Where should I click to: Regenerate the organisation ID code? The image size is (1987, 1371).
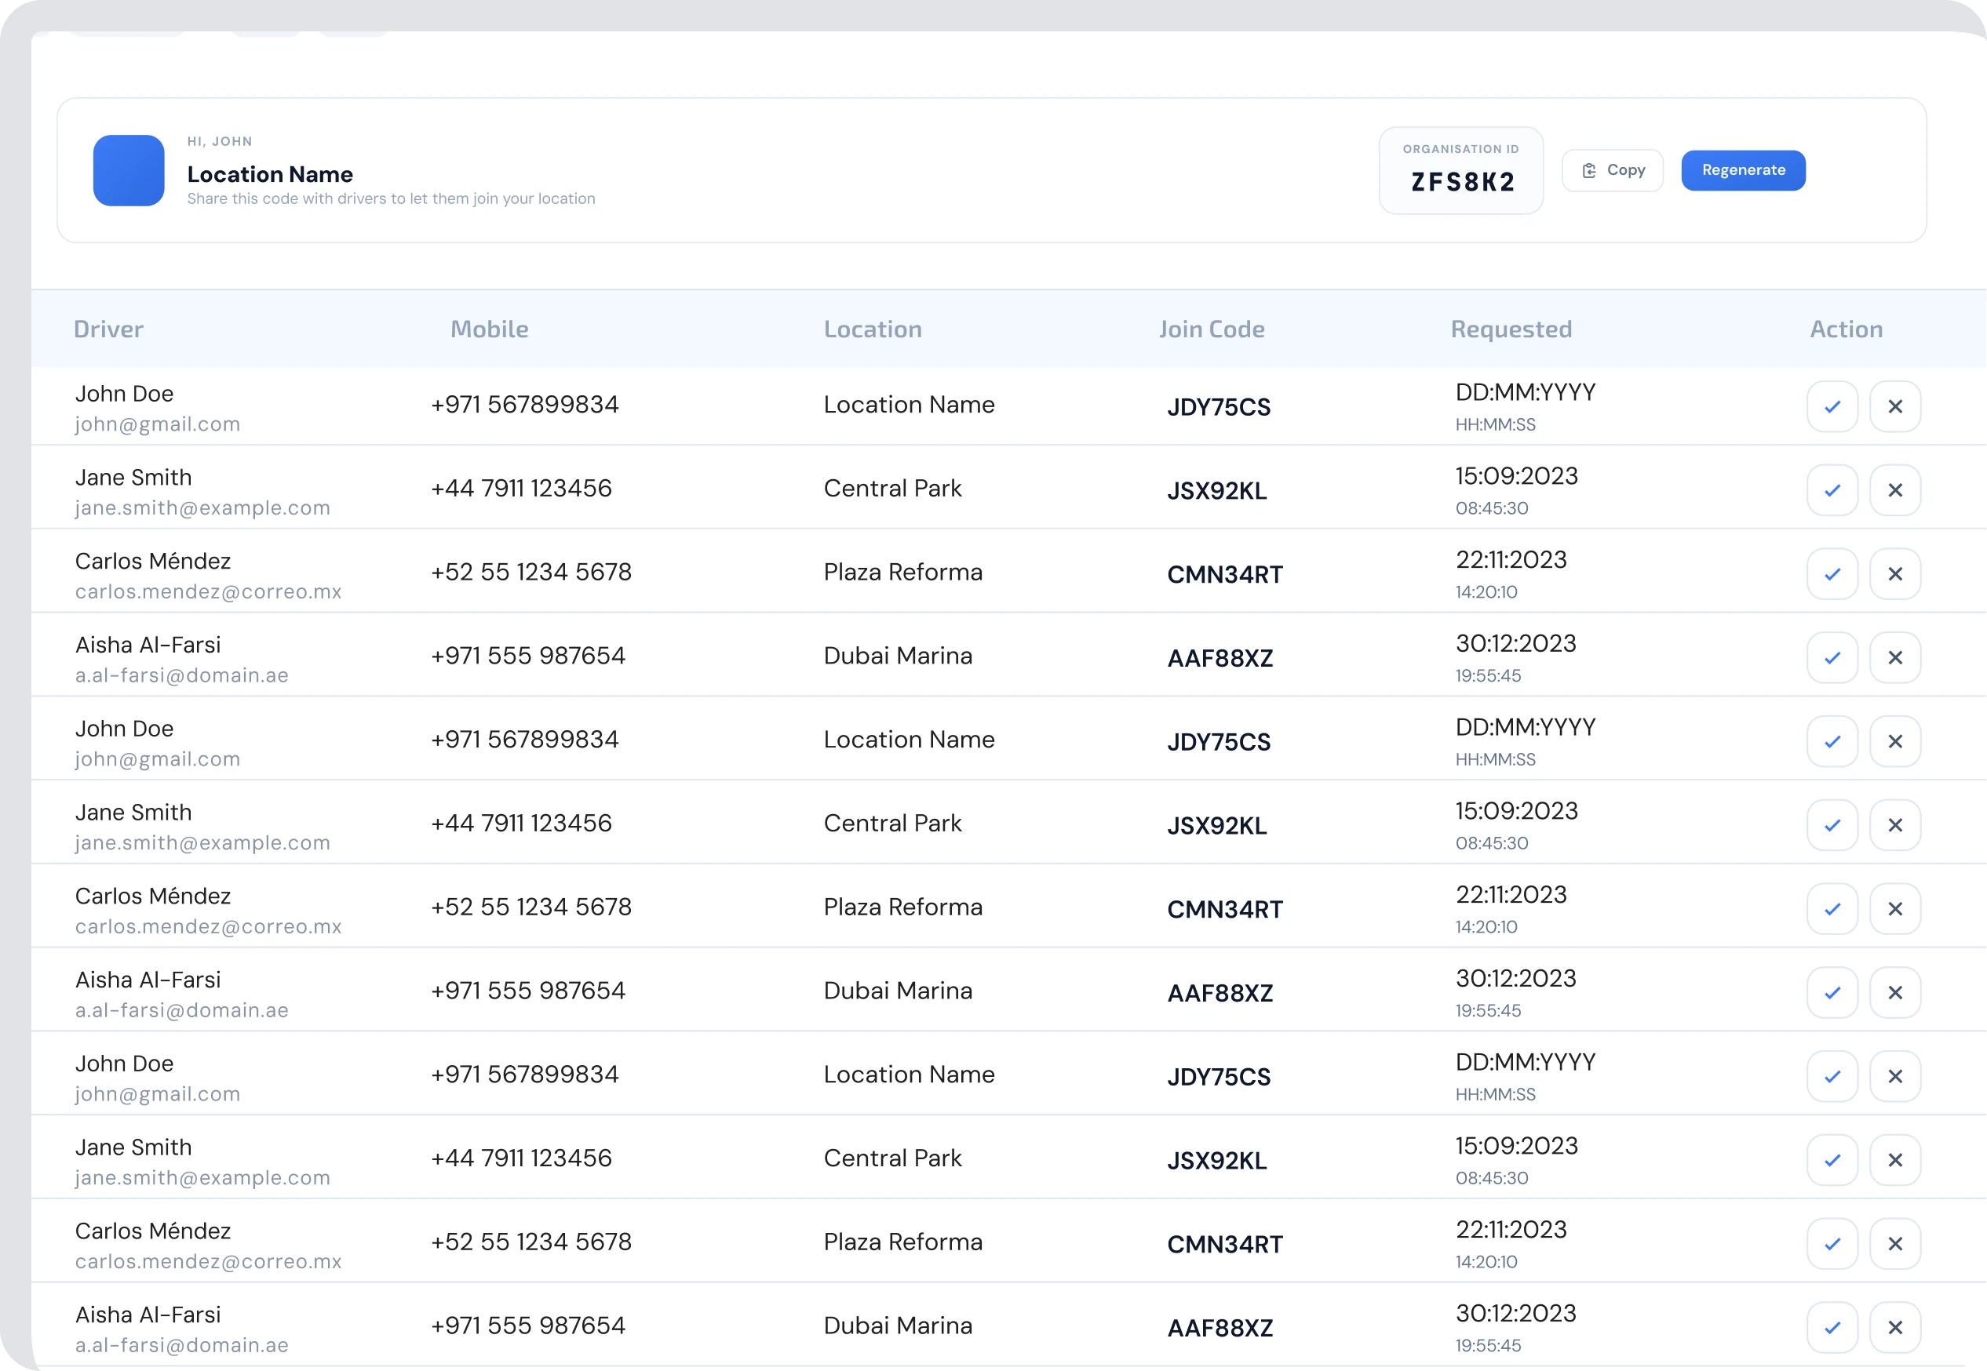tap(1743, 170)
